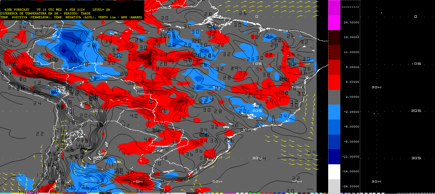Click the bright magenta legend swatch
Viewport: 435px width, 194px height.
tap(334, 23)
